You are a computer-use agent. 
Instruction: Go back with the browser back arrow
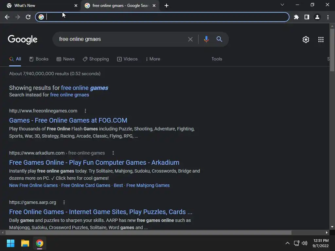click(7, 17)
